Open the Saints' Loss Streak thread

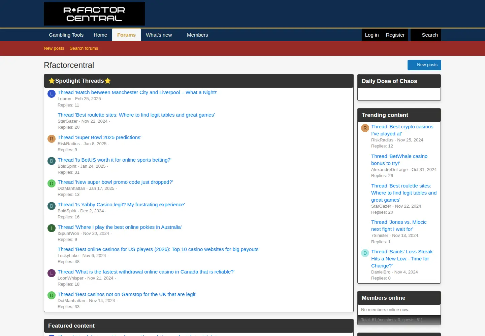[x=402, y=259]
